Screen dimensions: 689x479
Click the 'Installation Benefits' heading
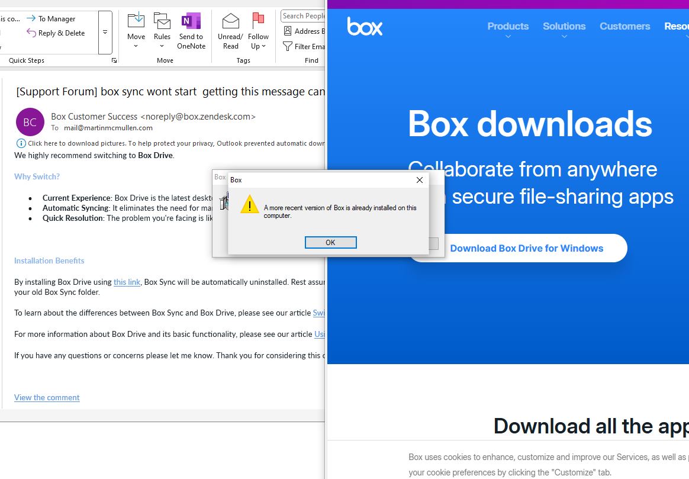pos(49,261)
